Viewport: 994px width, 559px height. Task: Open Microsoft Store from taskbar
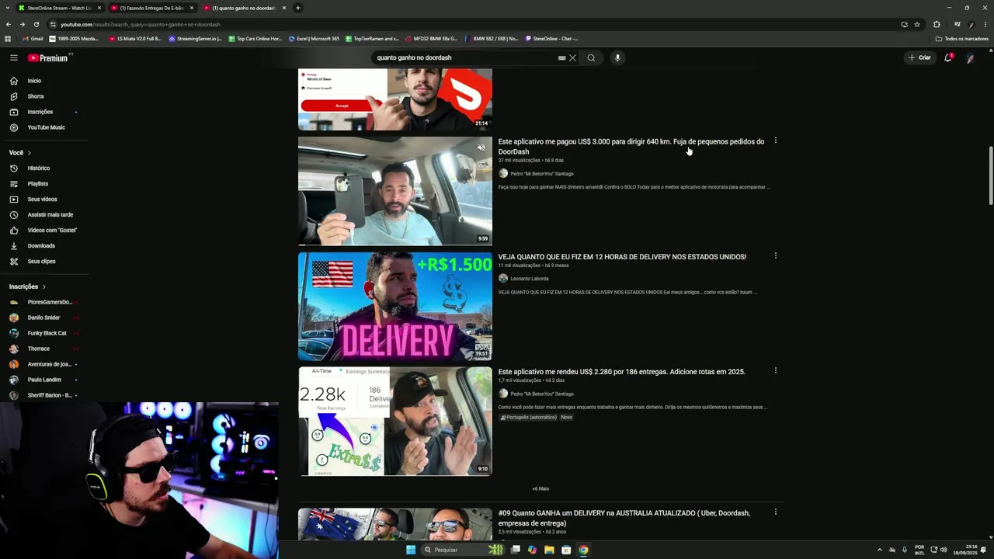point(566,550)
